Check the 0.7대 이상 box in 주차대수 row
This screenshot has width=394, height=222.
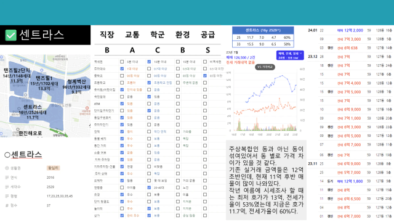point(149,68)
